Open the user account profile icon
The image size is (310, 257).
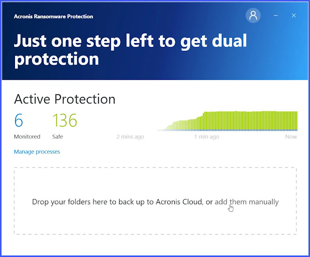point(253,15)
